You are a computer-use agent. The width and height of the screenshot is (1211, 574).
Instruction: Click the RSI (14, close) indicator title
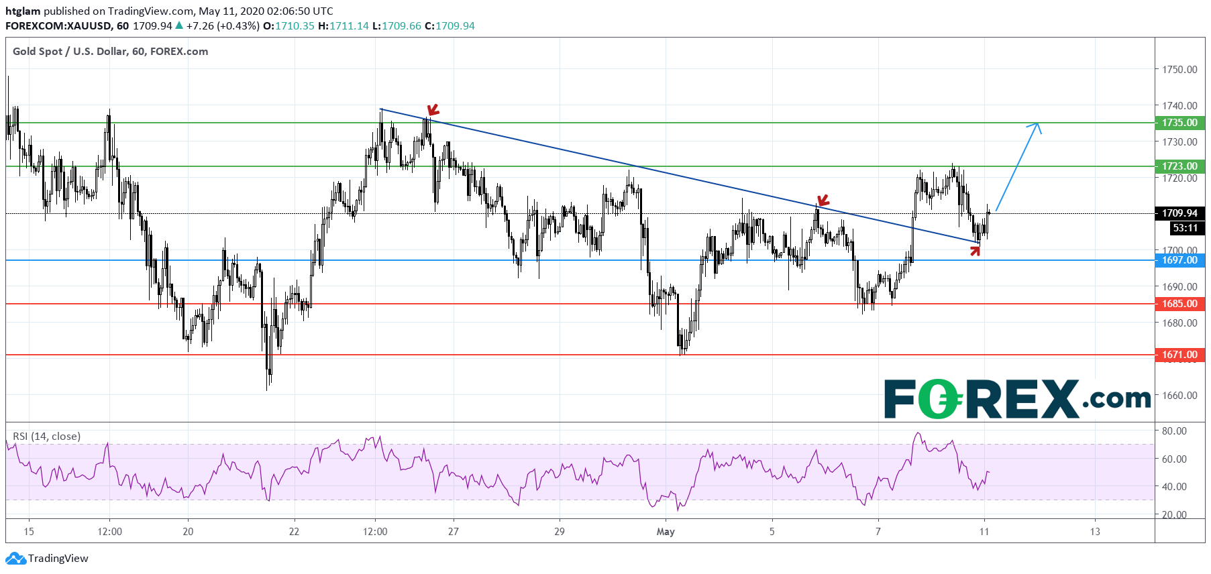tap(46, 437)
